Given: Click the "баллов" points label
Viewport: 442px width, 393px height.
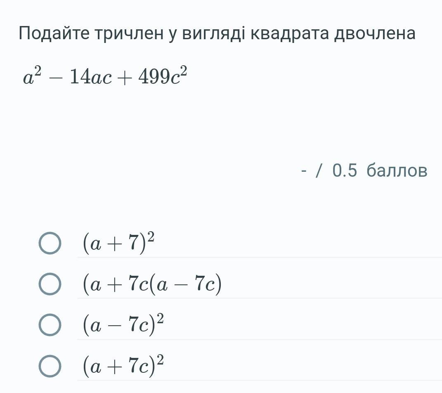Looking at the screenshot, I should point(397,170).
